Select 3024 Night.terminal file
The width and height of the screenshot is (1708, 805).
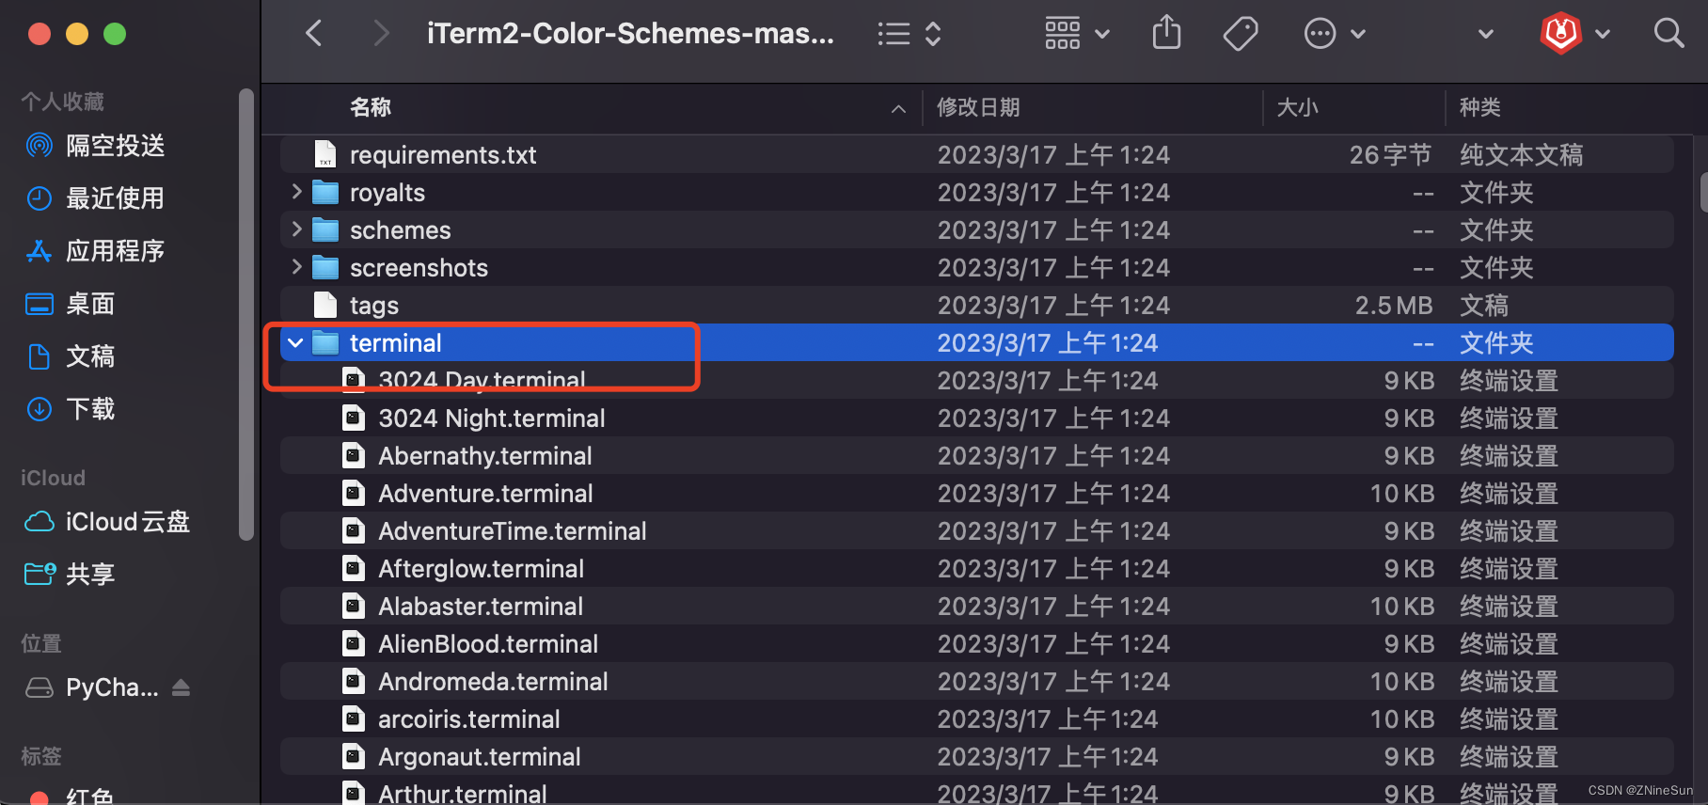coord(976,418)
